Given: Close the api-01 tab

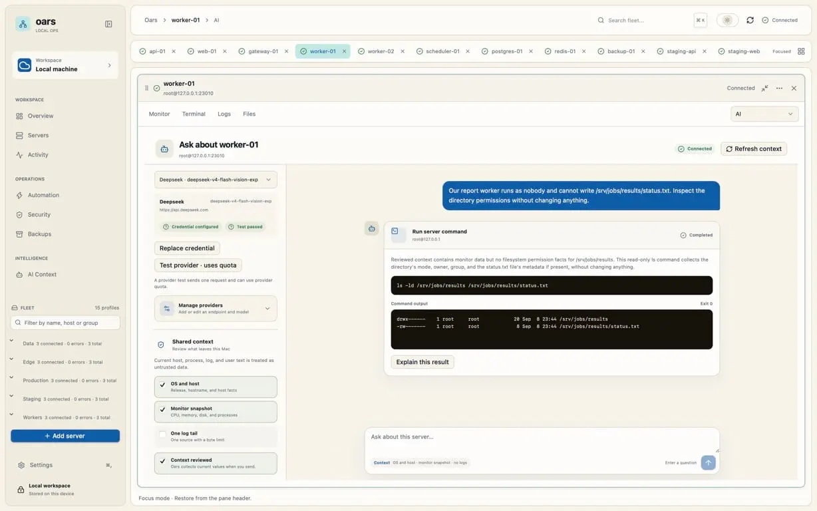Looking at the screenshot, I should [174, 51].
